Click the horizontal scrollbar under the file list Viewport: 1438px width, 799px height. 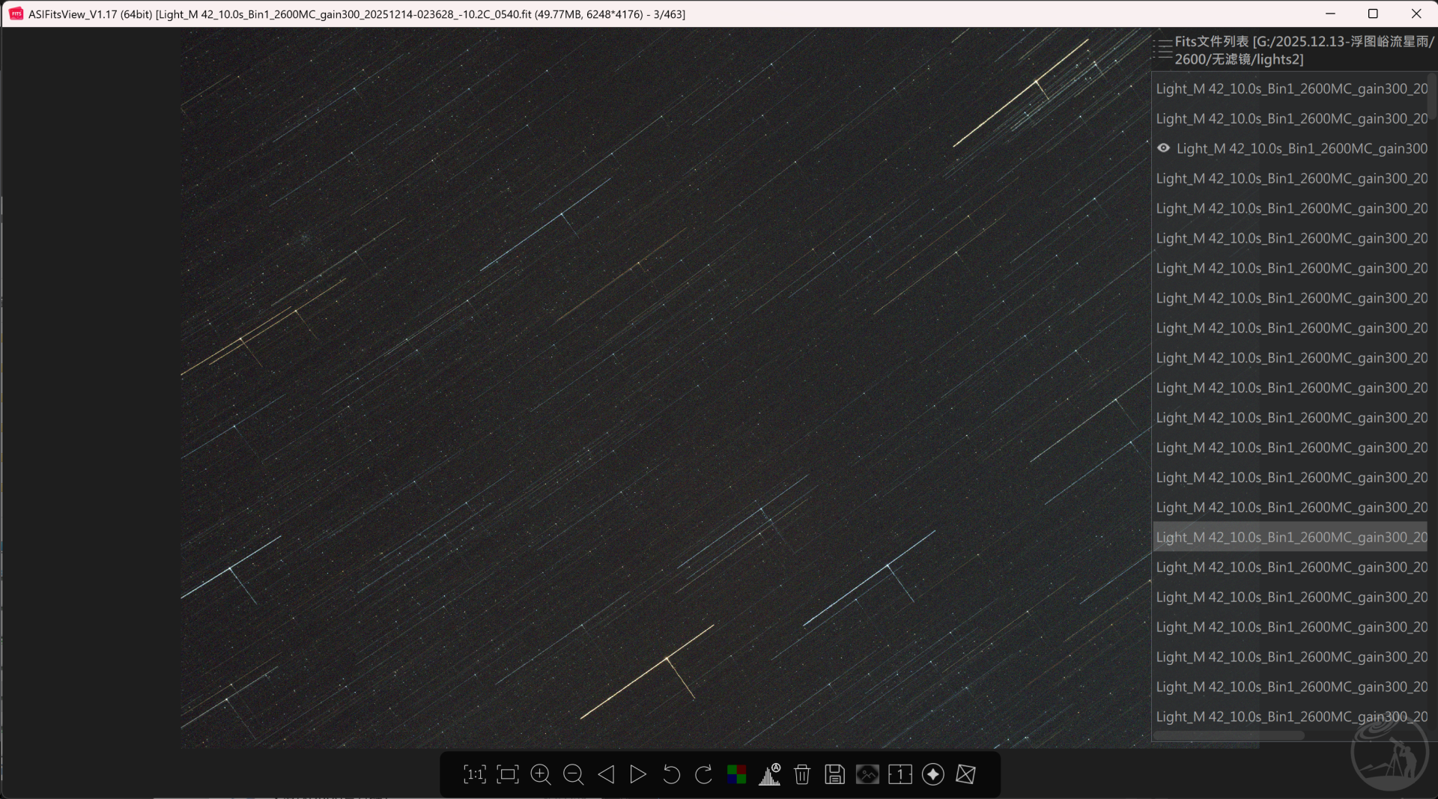click(1228, 736)
